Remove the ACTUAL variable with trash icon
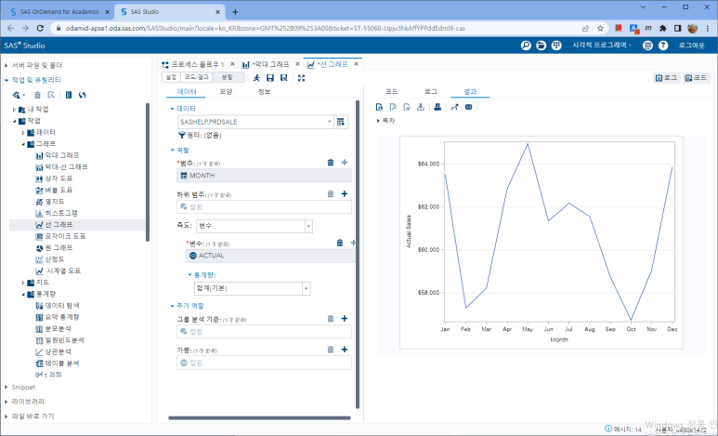This screenshot has height=436, width=718. point(340,243)
